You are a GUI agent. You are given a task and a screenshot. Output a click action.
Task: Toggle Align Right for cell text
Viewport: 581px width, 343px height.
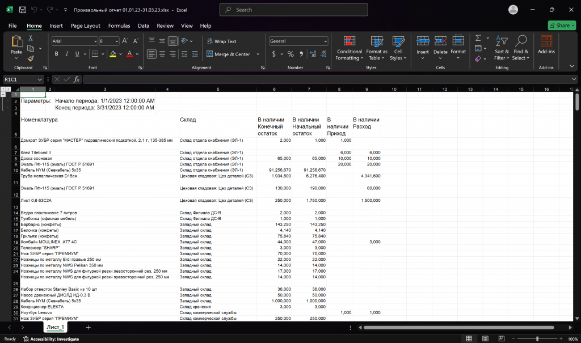click(x=172, y=54)
